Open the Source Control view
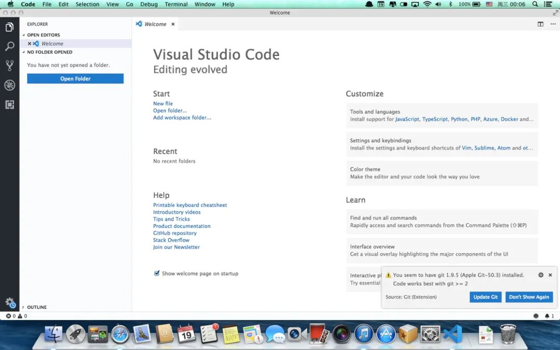The width and height of the screenshot is (560, 350). [10, 66]
